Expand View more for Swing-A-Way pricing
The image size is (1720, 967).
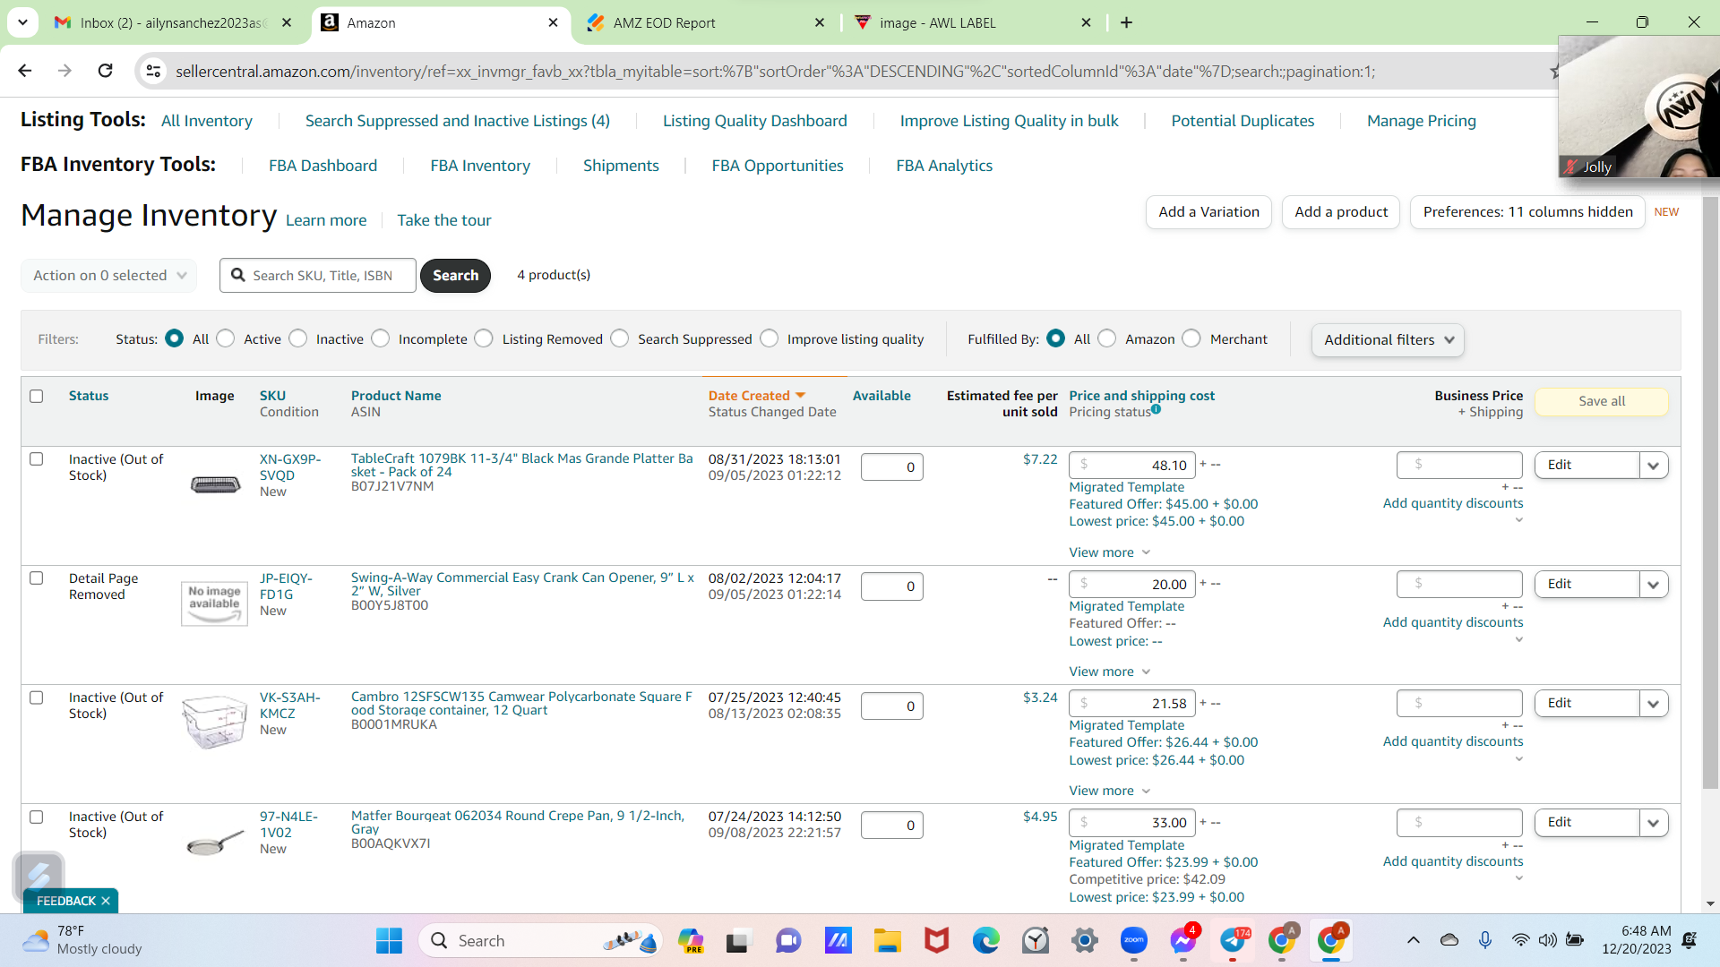click(1109, 672)
